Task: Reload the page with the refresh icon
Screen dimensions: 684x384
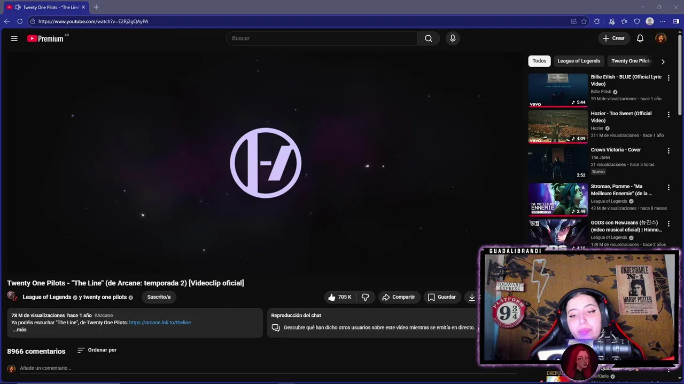Action: 20,21
